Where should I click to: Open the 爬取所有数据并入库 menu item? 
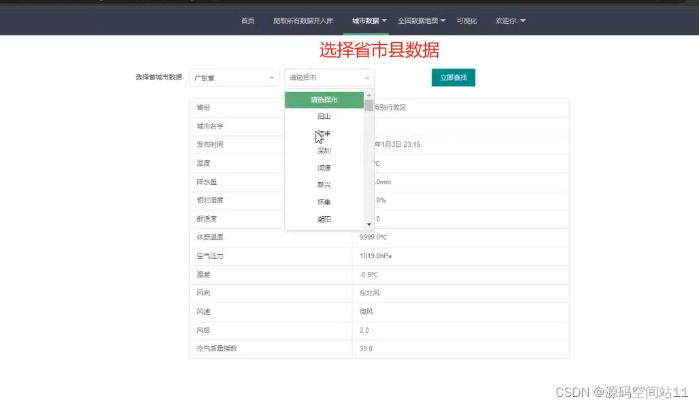pyautogui.click(x=303, y=20)
